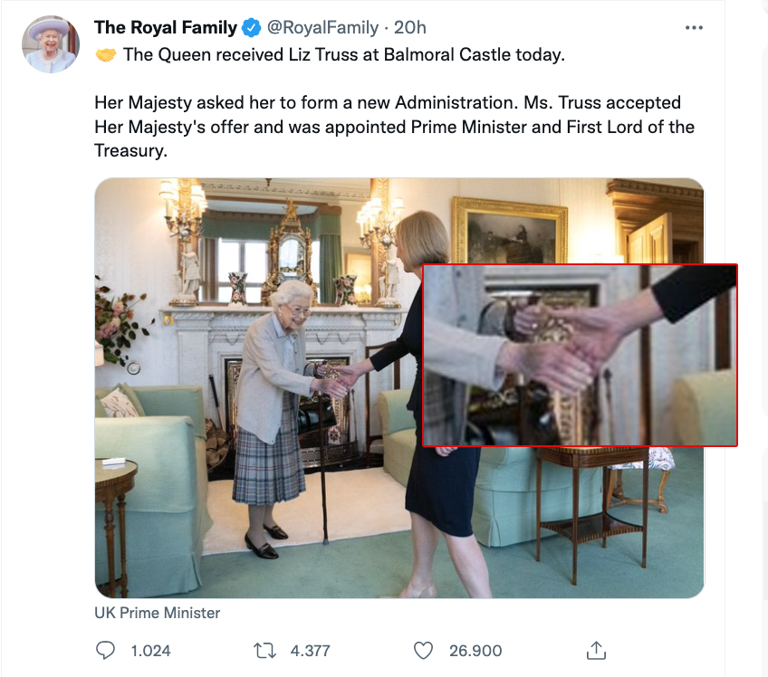This screenshot has height=677, width=768.
Task: Like the tweet with the heart icon
Action: coord(423,650)
